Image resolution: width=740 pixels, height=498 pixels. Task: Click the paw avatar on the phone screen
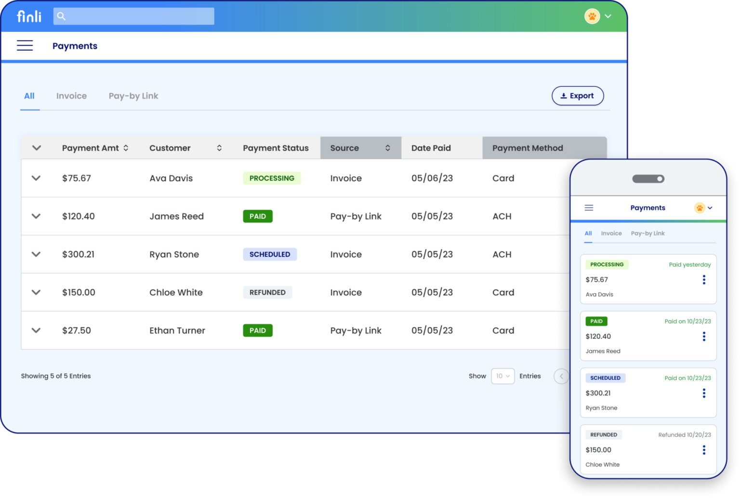point(700,207)
